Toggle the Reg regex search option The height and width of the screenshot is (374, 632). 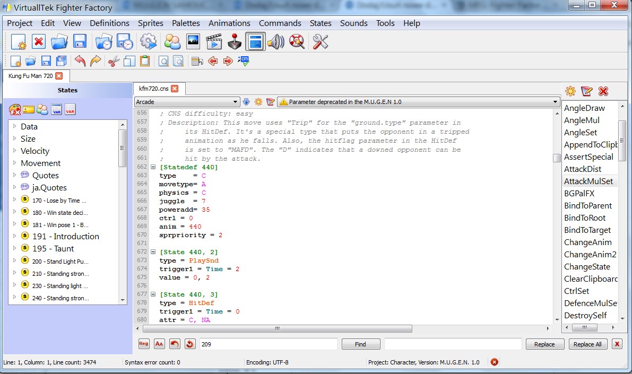pos(144,344)
